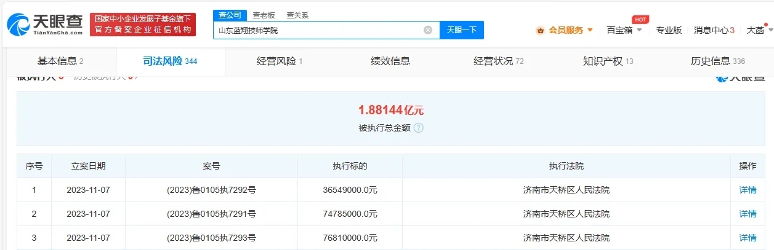This screenshot has width=774, height=250.
Task: Open the 会员服务 dropdown arrow
Action: coord(590,30)
